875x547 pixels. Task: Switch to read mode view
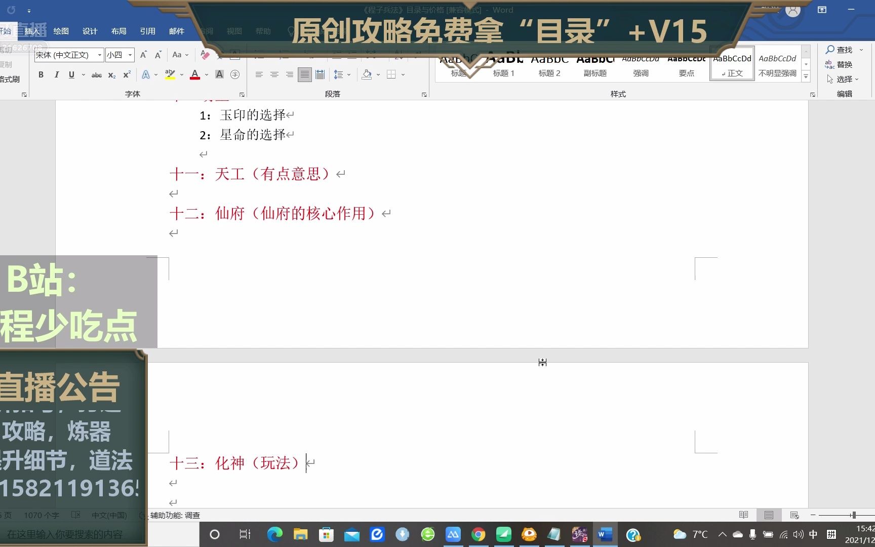[743, 515]
